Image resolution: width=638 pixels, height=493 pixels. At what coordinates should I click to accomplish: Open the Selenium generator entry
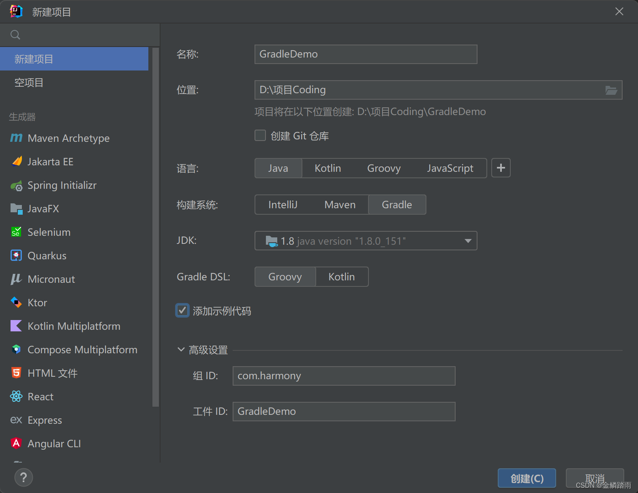(74, 232)
